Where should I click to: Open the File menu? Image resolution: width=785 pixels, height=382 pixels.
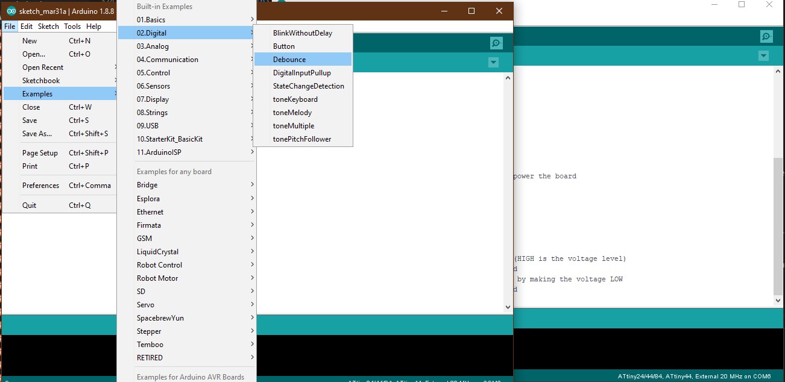pyautogui.click(x=10, y=27)
